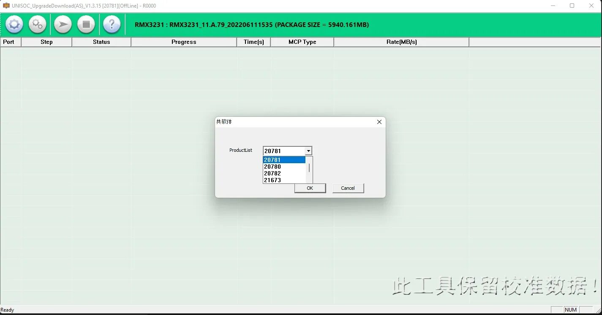The height and width of the screenshot is (315, 602).
Task: Dismiss the dialog with Cancel
Action: (x=348, y=188)
